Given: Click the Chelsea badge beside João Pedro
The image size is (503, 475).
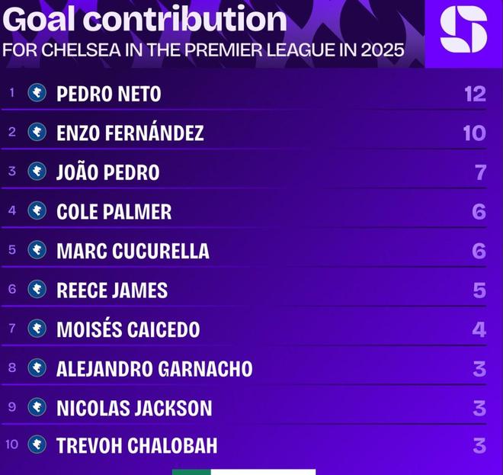Looking at the screenshot, I should click(37, 172).
